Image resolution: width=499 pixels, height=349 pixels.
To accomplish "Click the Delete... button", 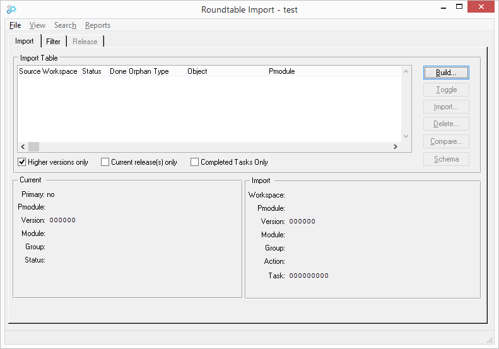I will pyautogui.click(x=446, y=124).
